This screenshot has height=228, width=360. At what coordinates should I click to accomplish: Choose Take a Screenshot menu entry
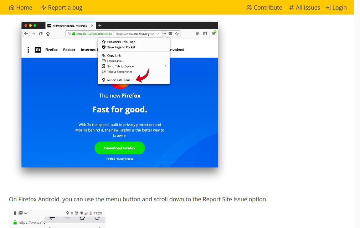click(x=134, y=72)
